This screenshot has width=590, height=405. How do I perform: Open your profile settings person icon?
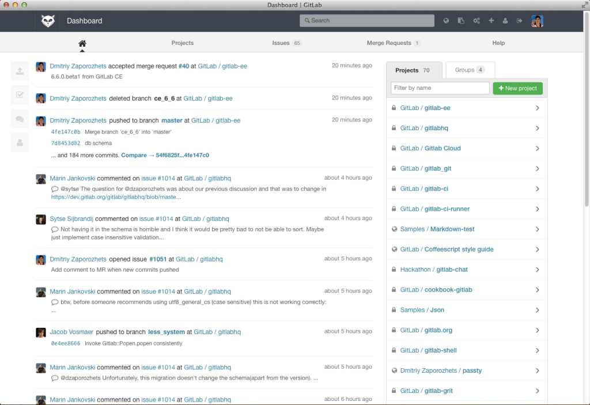click(505, 20)
